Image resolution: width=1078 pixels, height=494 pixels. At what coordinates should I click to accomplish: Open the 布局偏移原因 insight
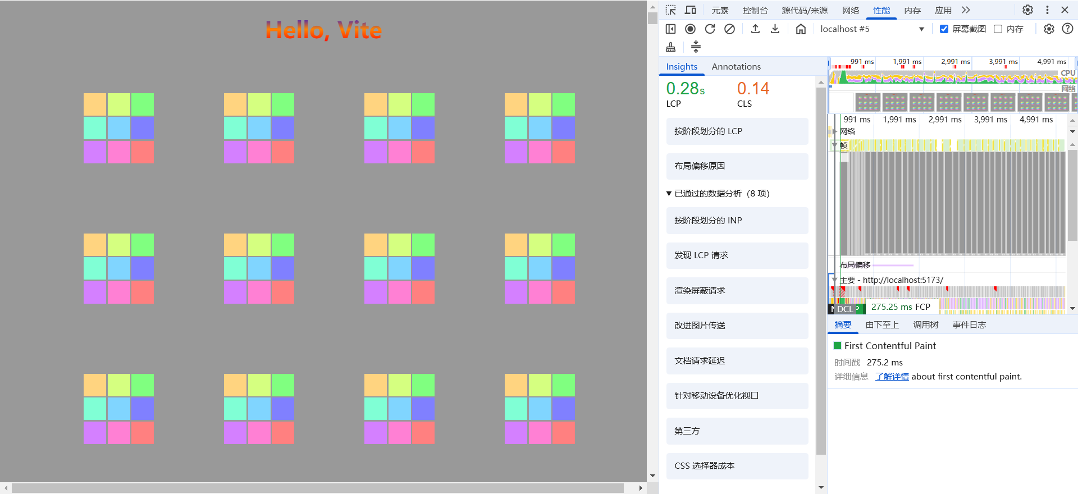(x=737, y=166)
